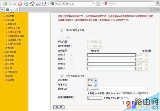Click the 密钥3 WEP key field
Screen dimensions: 160x111
coord(111,64)
